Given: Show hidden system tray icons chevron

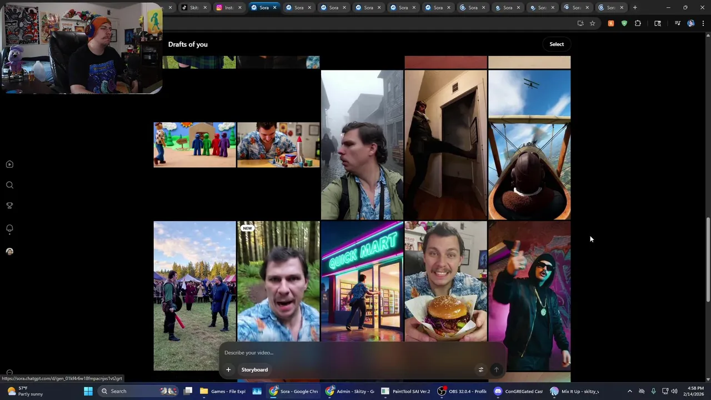Looking at the screenshot, I should pos(629,391).
